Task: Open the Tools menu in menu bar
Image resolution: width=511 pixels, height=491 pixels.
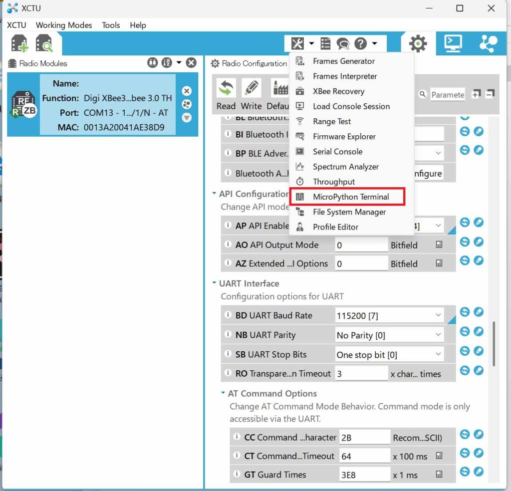Action: [x=111, y=25]
